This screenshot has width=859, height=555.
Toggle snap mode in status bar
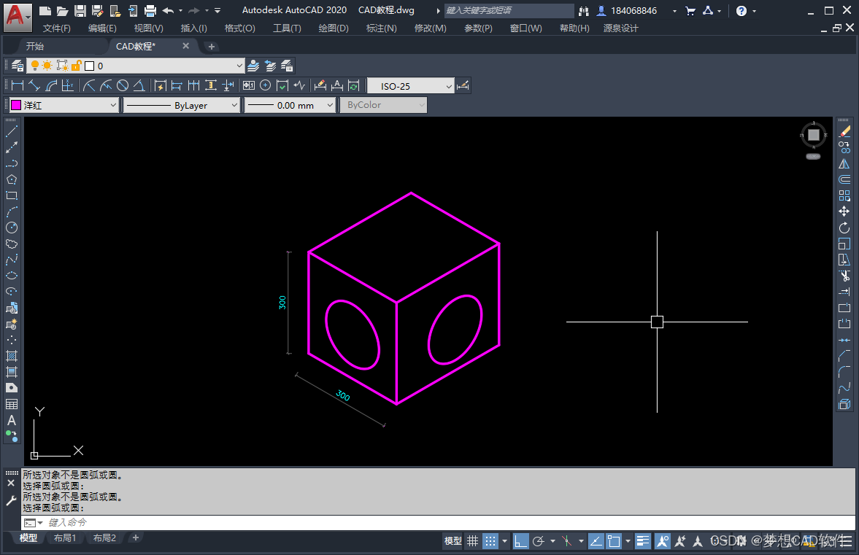click(490, 541)
